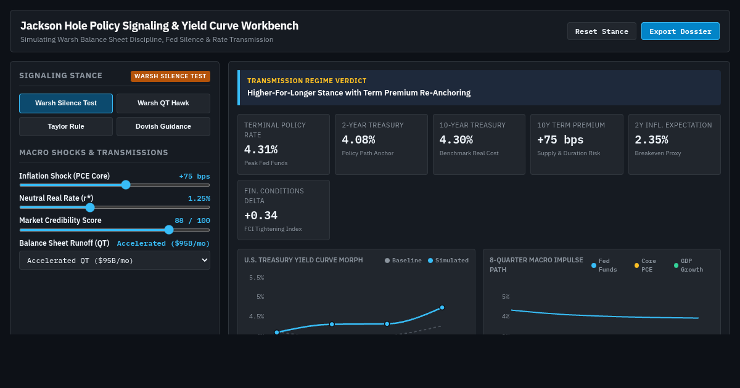Toggle the GDP Growth legend dot
Image resolution: width=740 pixels, height=388 pixels.
click(x=676, y=265)
